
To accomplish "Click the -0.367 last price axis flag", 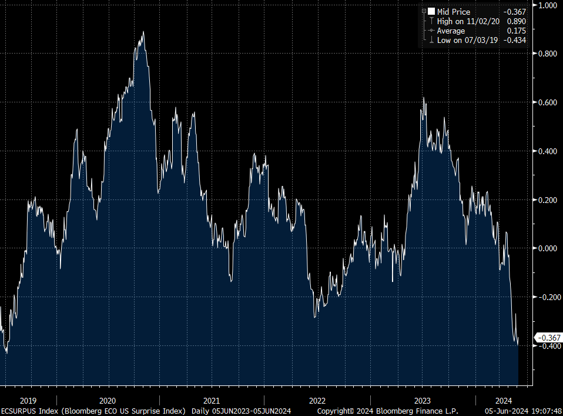I will point(548,338).
